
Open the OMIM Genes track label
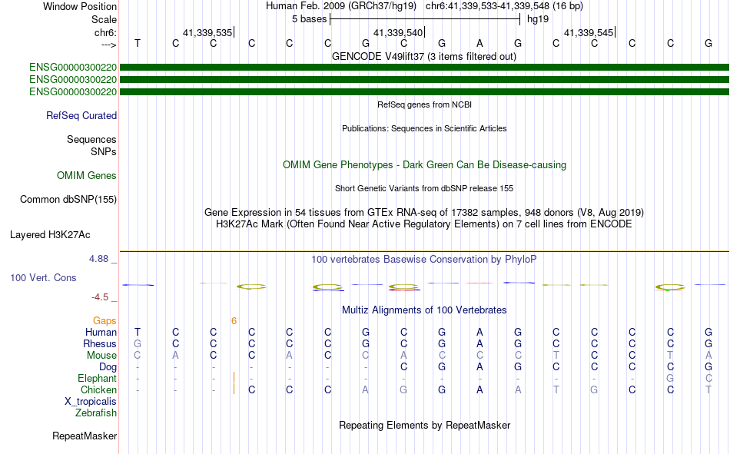(87, 176)
